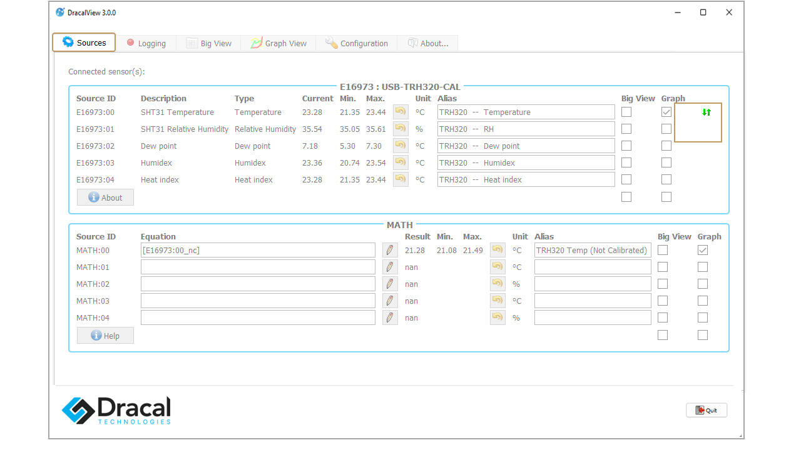Click MATH:00 result value 21.28

(x=415, y=251)
